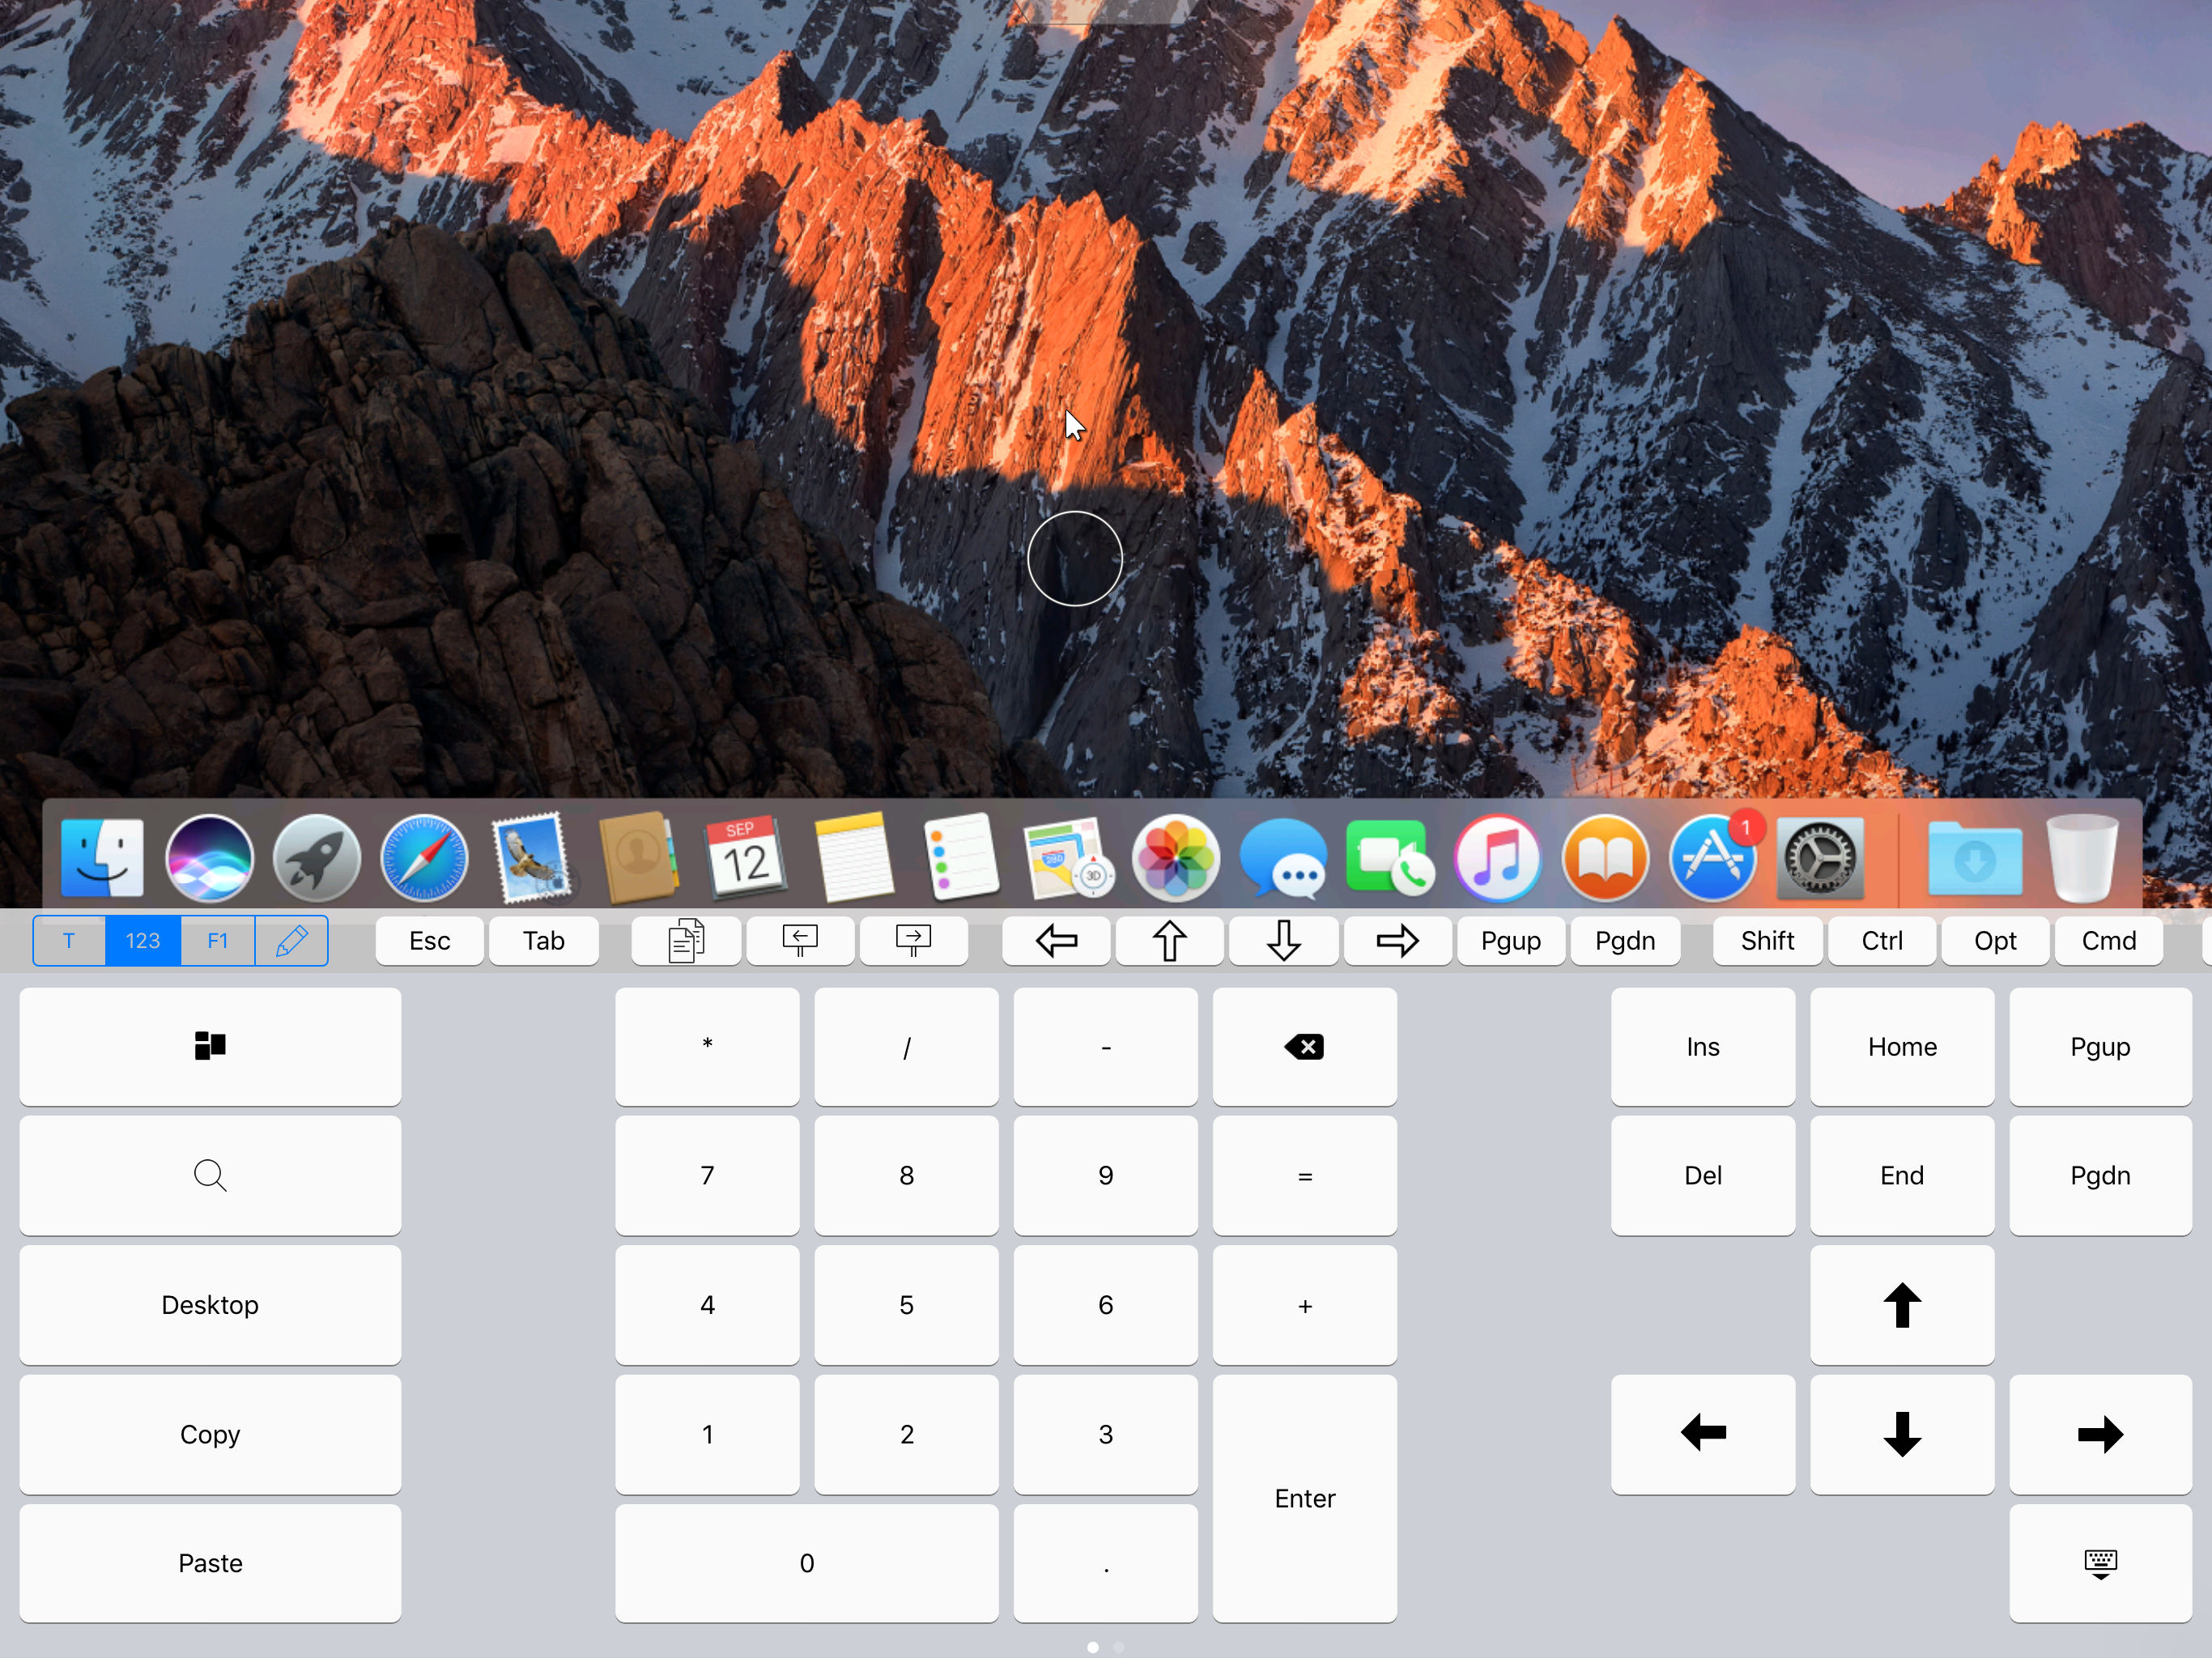Tap the magnifying glass search key

point(210,1175)
